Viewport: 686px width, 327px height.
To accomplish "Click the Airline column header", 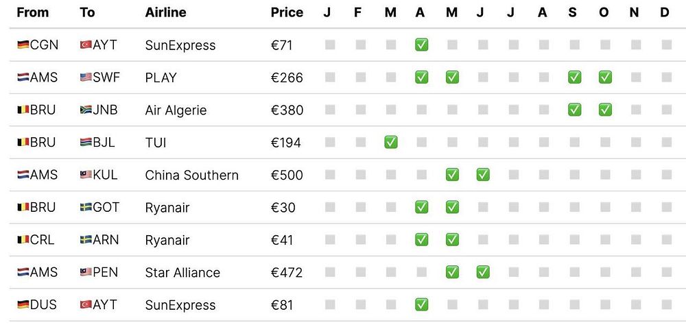I will tap(165, 12).
